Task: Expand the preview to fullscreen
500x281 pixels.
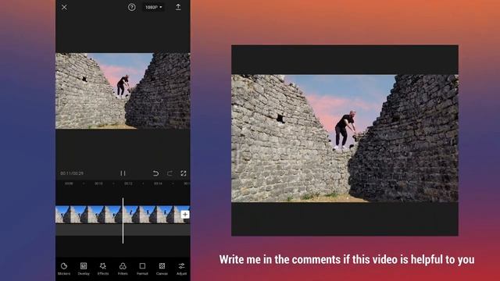Action: coord(184,173)
